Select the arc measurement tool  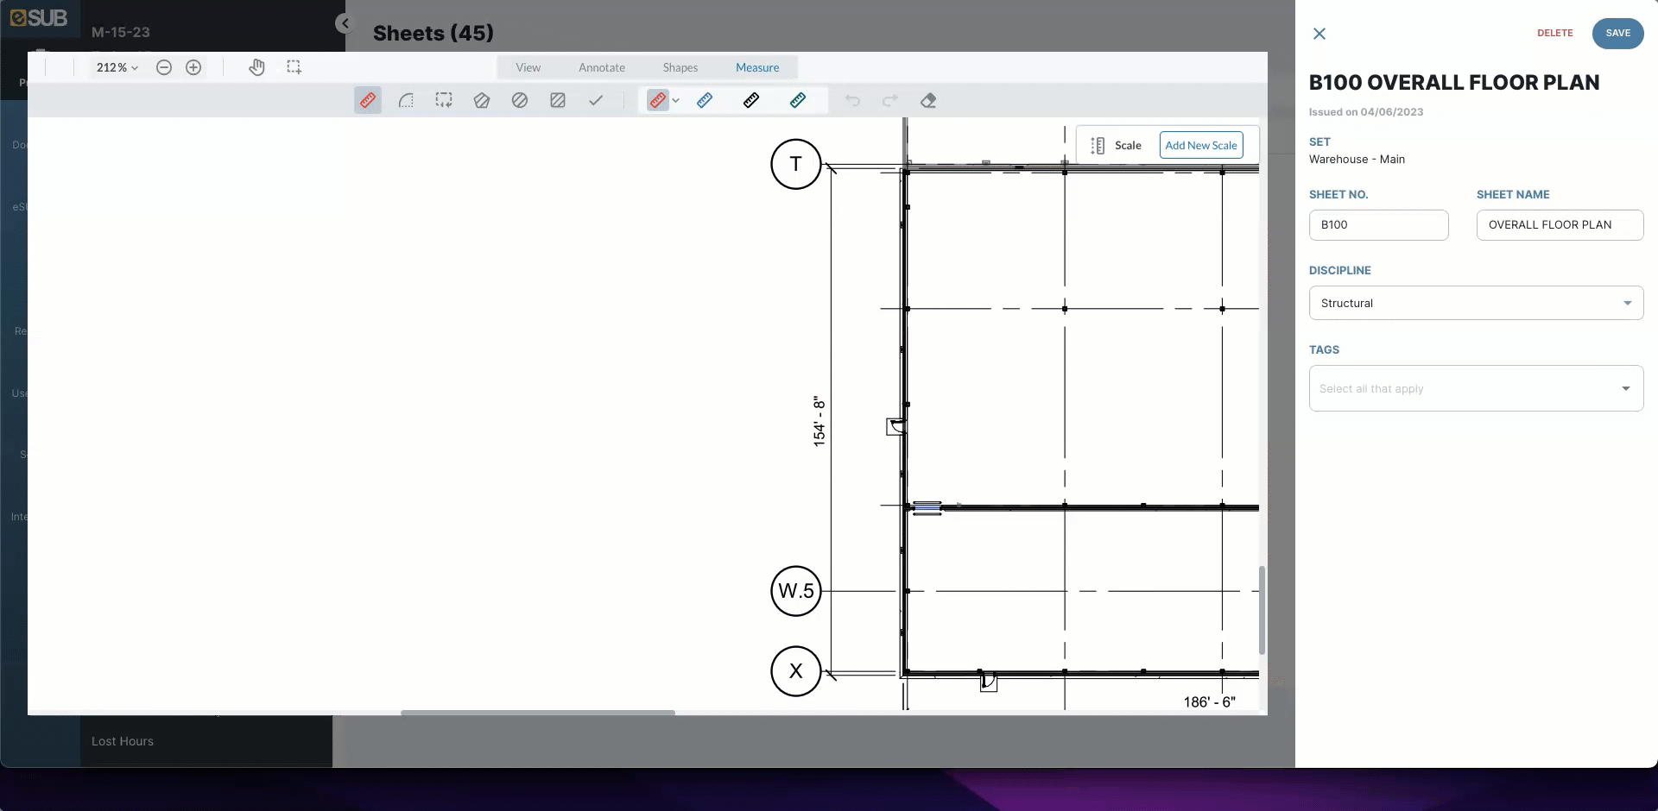[406, 101]
